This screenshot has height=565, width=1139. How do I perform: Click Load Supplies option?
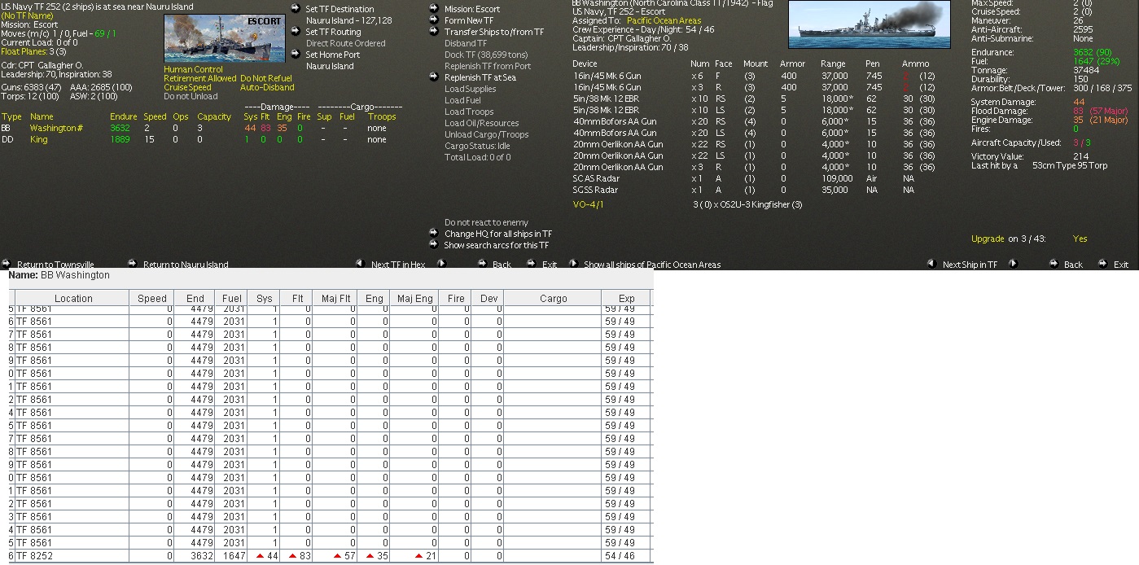click(470, 89)
